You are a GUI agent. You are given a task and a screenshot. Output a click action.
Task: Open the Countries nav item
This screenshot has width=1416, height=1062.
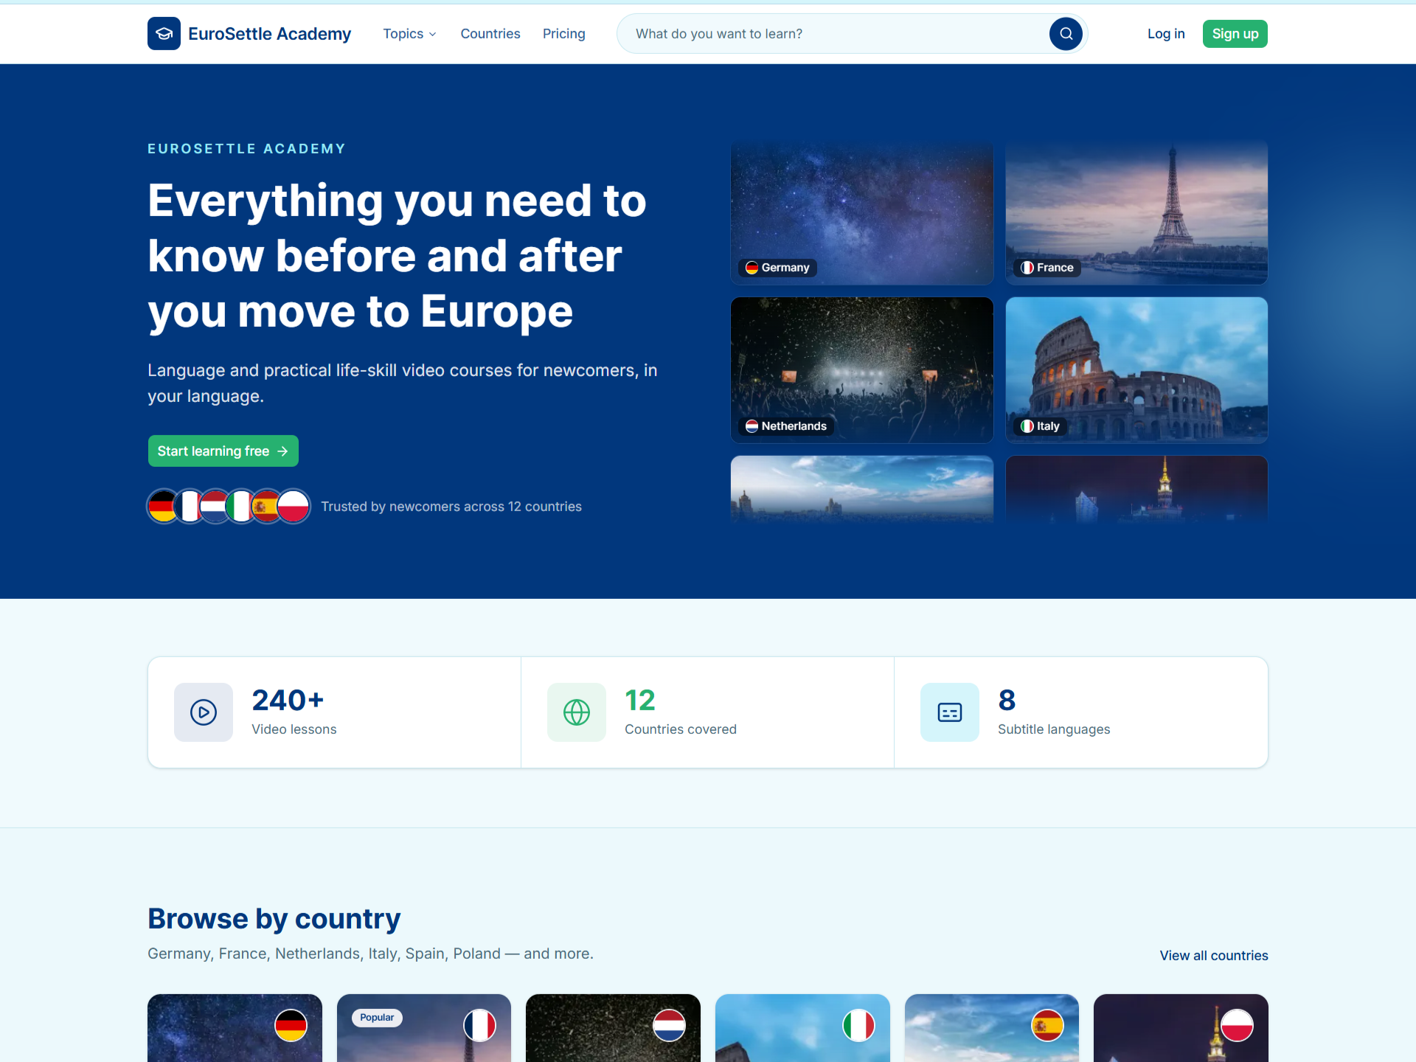coord(490,34)
